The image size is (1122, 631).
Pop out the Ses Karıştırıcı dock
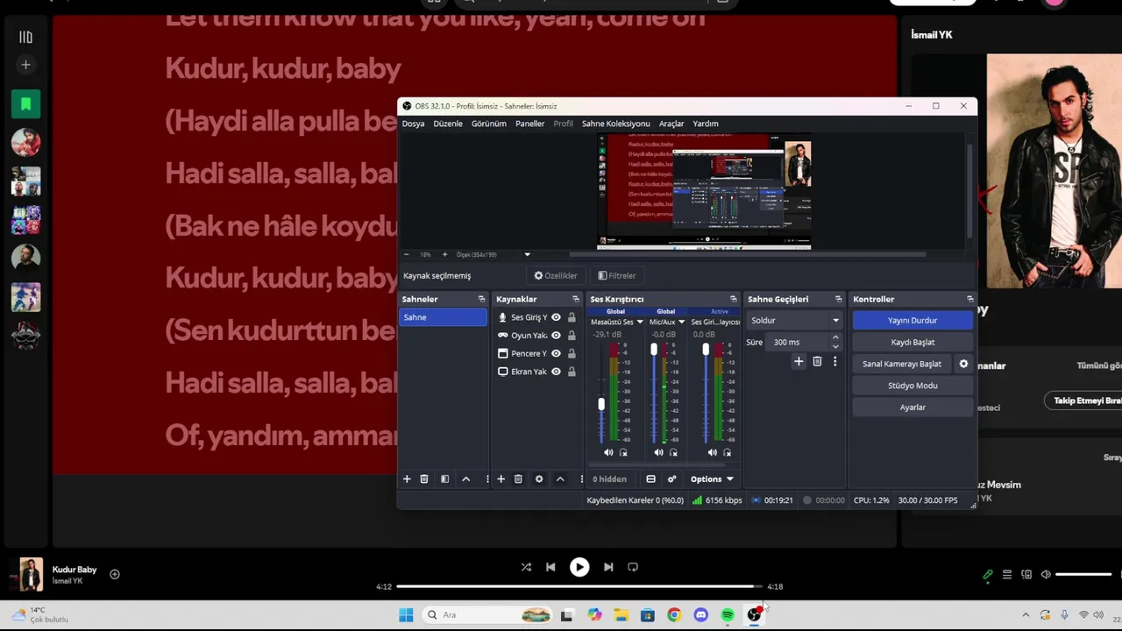coord(734,299)
